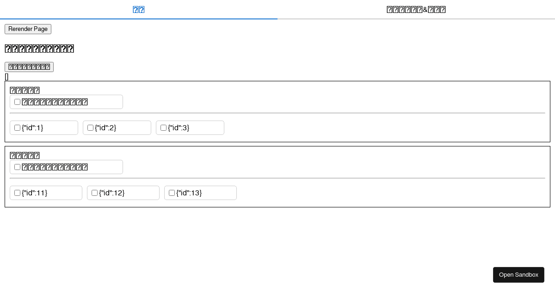Switch to the right-hand tab

(416, 9)
